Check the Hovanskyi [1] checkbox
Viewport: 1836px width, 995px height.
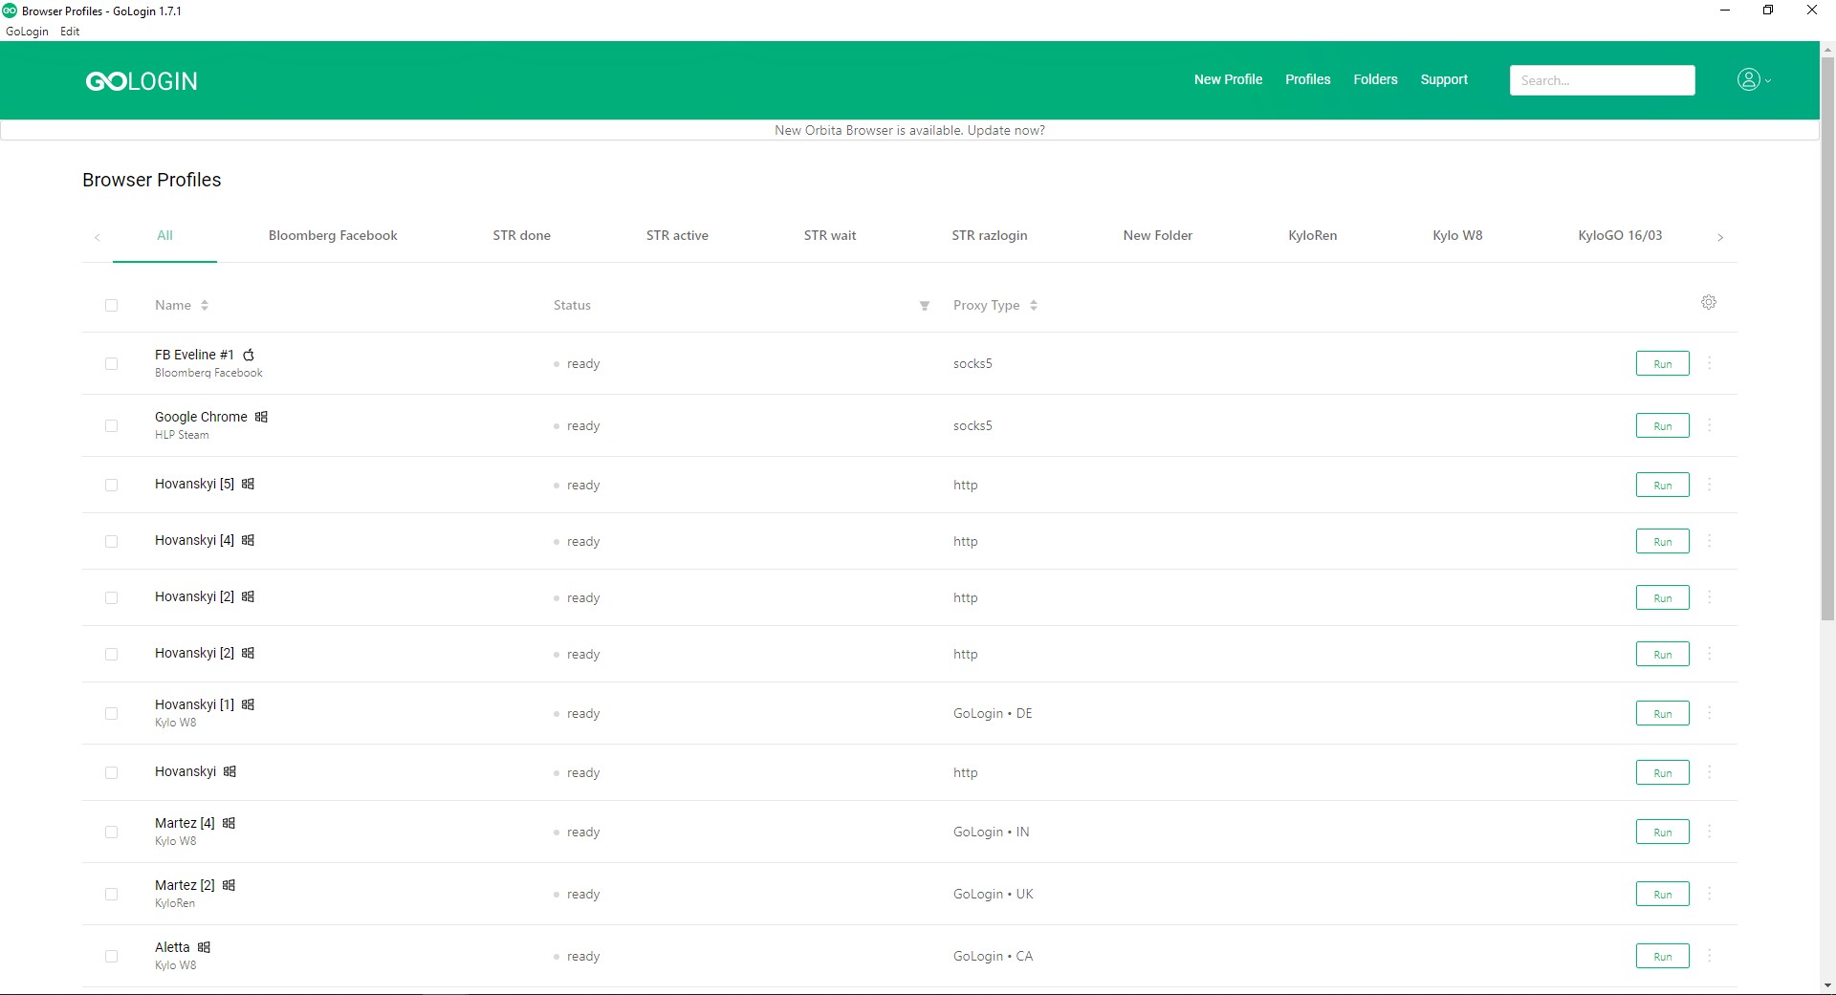point(111,714)
